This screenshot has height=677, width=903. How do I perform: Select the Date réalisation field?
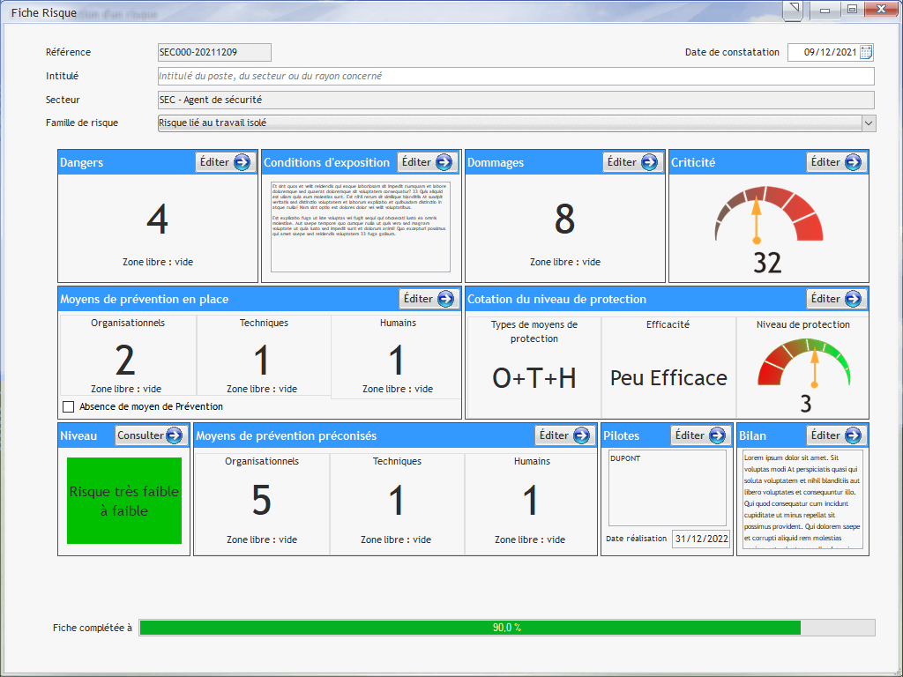pyautogui.click(x=701, y=539)
